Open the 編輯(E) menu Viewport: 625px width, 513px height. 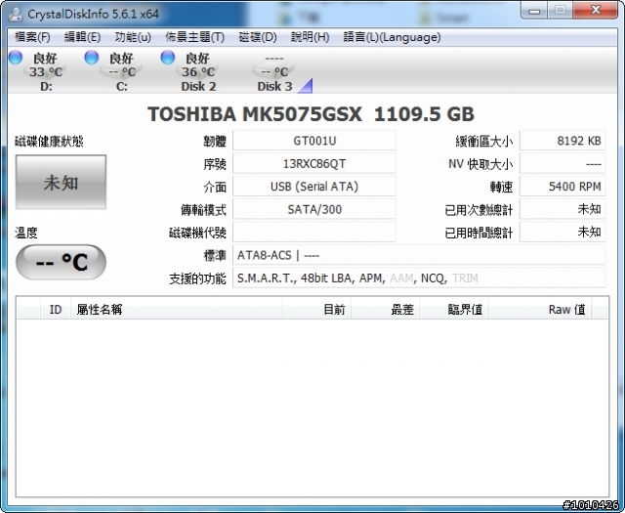(82, 37)
